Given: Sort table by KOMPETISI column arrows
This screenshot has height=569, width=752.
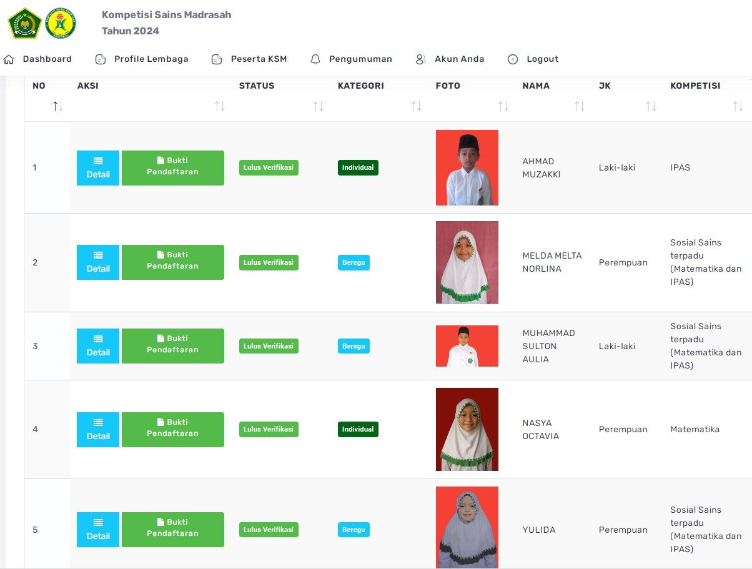Looking at the screenshot, I should (738, 106).
